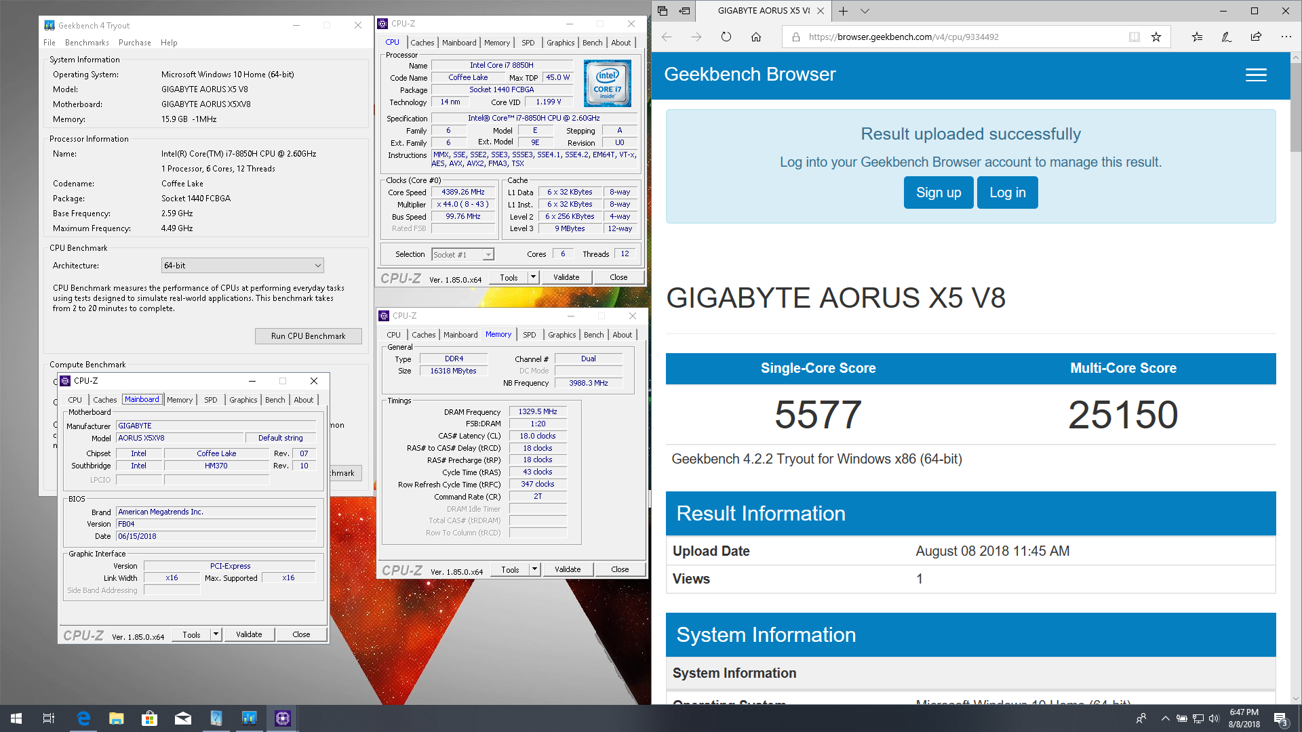
Task: Open Mail app from the taskbar
Action: coord(183,718)
